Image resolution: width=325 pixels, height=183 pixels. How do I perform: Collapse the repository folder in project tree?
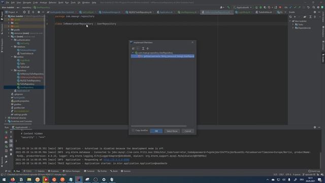12,71
